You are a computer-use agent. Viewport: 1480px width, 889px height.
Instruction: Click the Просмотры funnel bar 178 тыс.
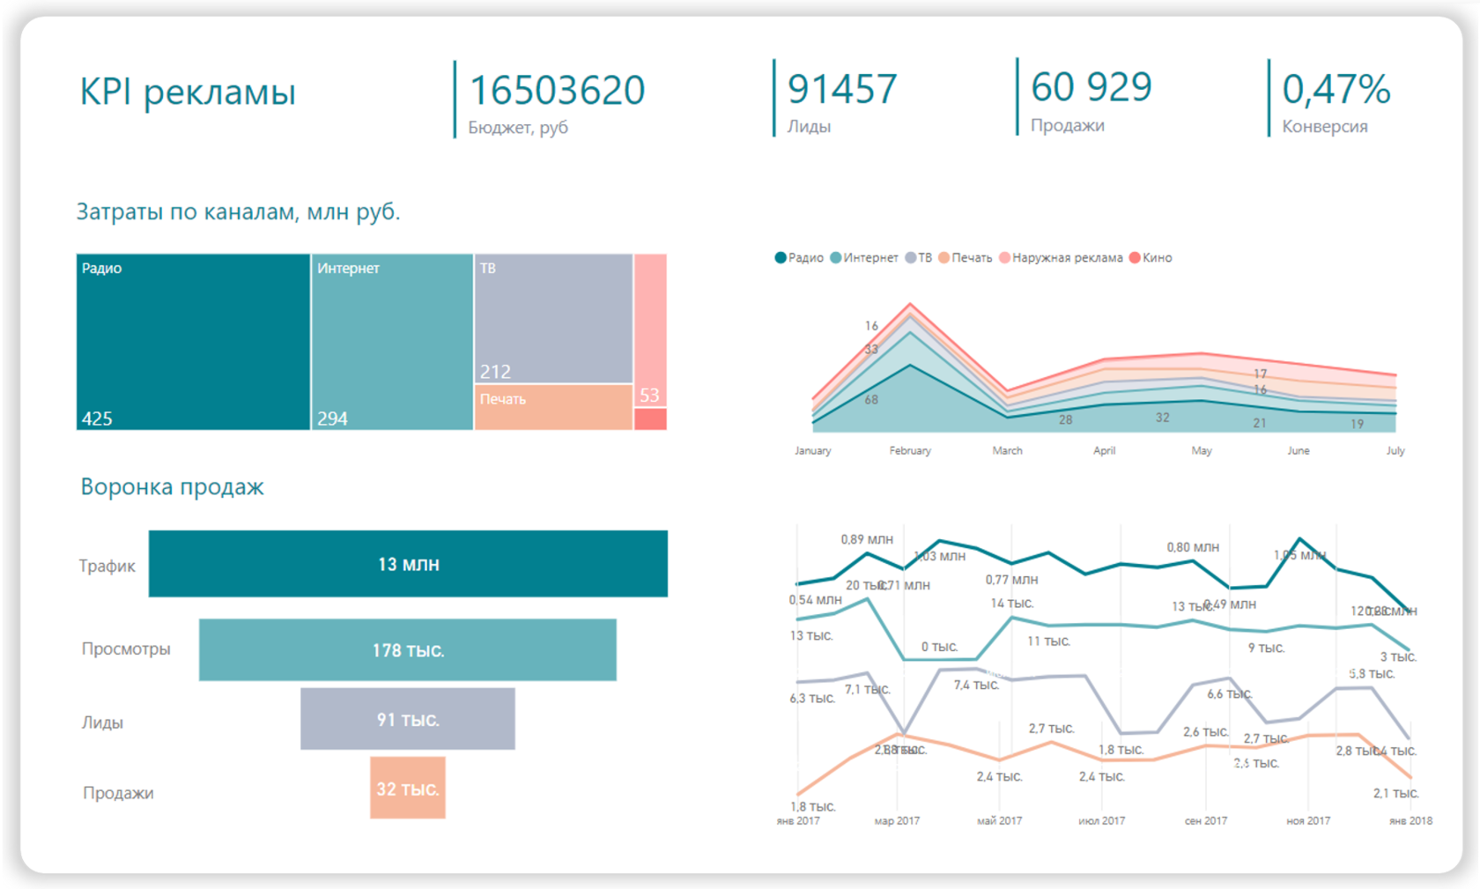[x=408, y=650]
